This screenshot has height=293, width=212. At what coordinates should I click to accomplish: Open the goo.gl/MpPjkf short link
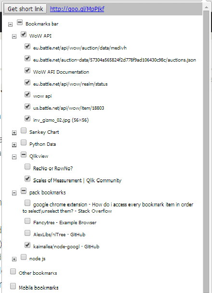pyautogui.click(x=77, y=9)
